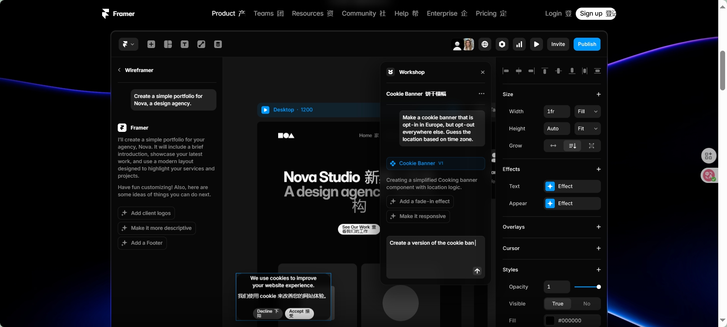Click the black Fill color swatch
727x327 pixels.
coord(550,321)
